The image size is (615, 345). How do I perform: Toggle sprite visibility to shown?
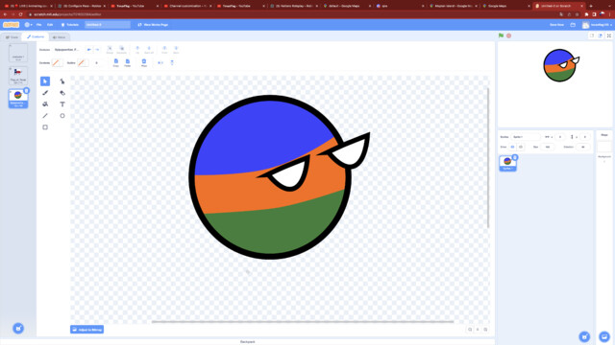[512, 147]
